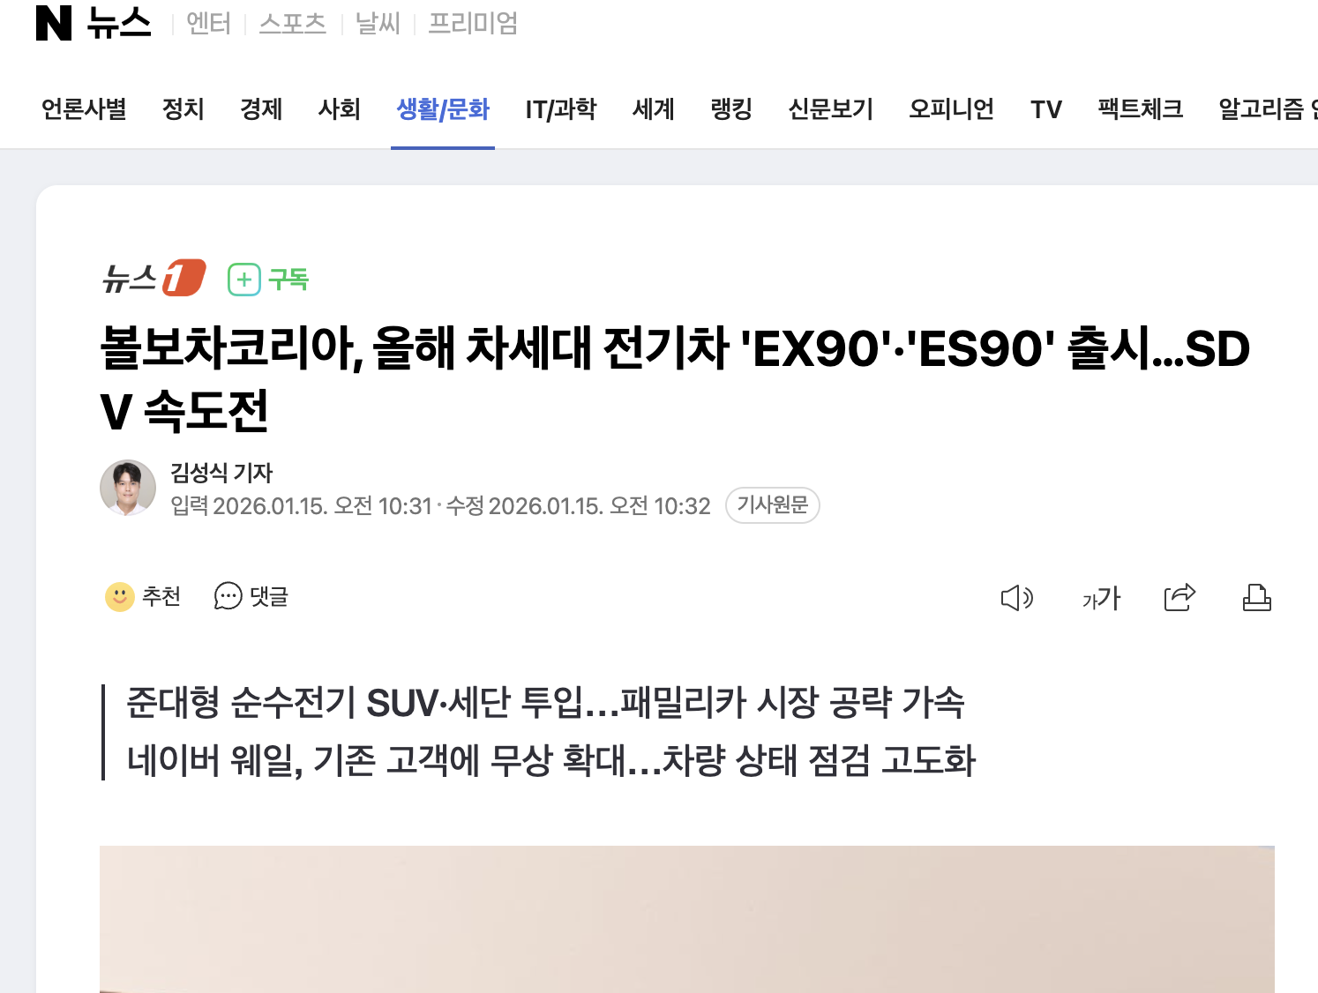The width and height of the screenshot is (1318, 993).
Task: Open font size setting 가가 icon
Action: [1101, 598]
